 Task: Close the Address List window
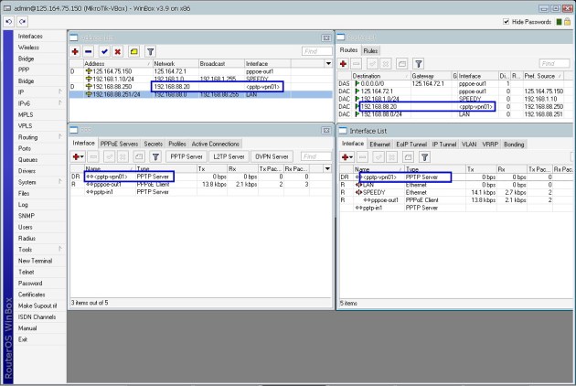(326, 38)
